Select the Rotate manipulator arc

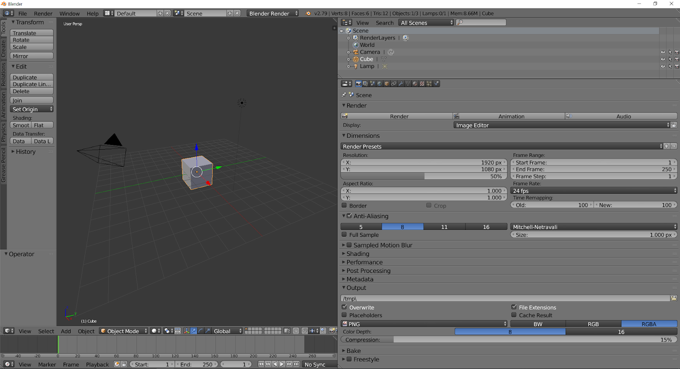click(201, 331)
